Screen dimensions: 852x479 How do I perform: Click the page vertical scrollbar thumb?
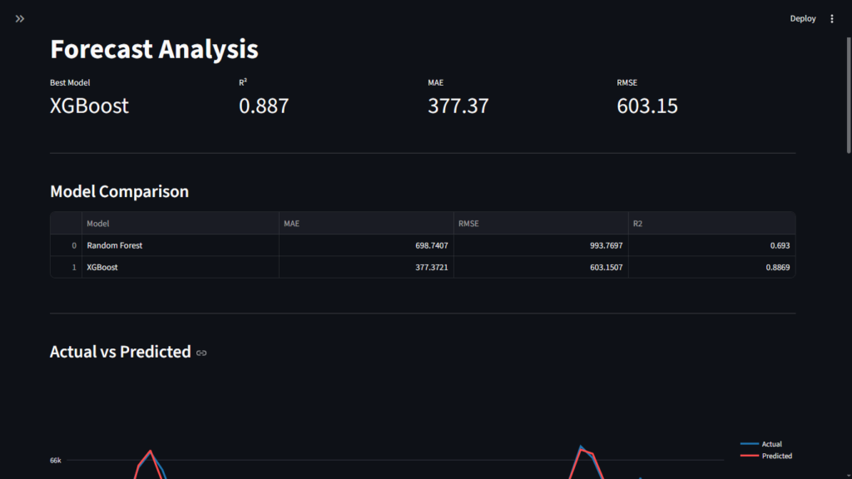(849, 95)
